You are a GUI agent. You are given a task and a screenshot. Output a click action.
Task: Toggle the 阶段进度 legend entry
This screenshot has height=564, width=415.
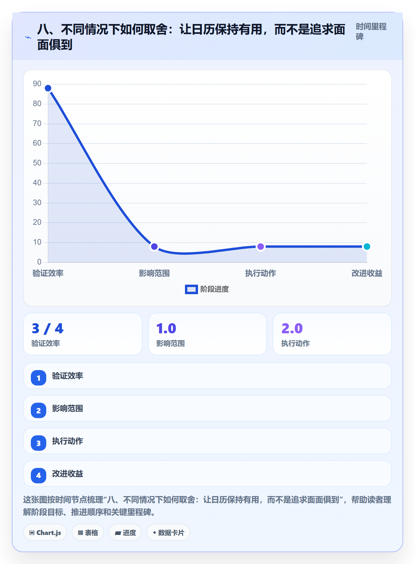pos(207,289)
